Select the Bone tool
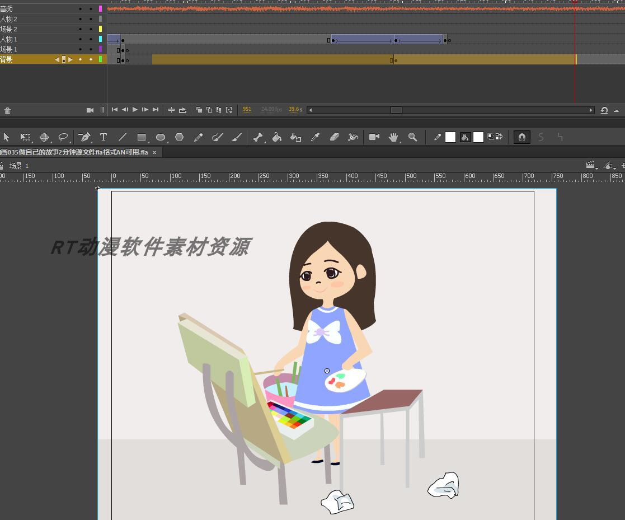Image resolution: width=625 pixels, height=520 pixels. point(257,137)
